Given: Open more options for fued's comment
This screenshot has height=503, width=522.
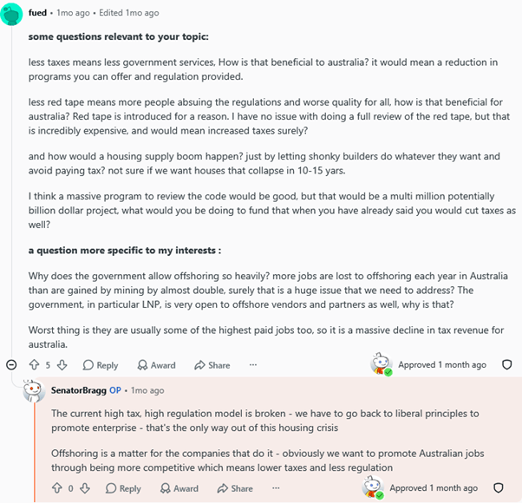Looking at the screenshot, I should (x=253, y=365).
